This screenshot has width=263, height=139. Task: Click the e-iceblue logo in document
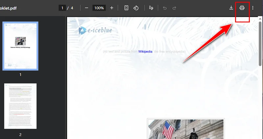pyautogui.click(x=95, y=30)
